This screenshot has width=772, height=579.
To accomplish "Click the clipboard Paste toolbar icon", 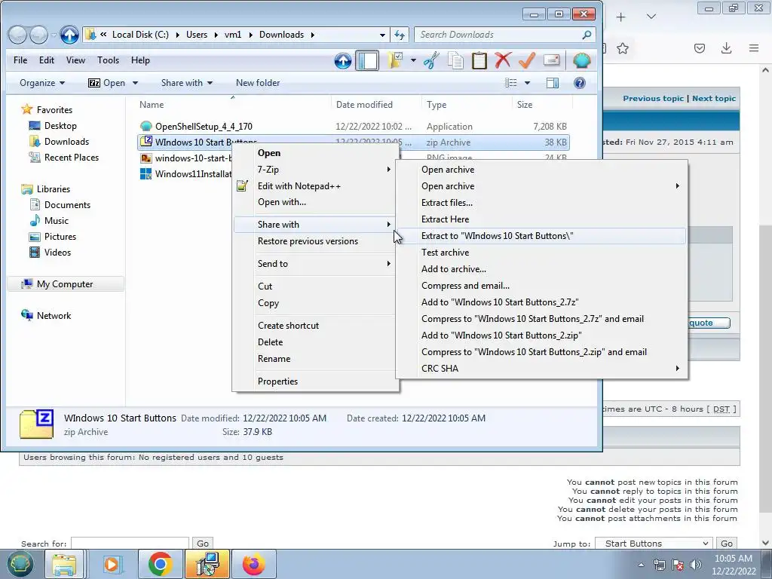I will (x=479, y=60).
